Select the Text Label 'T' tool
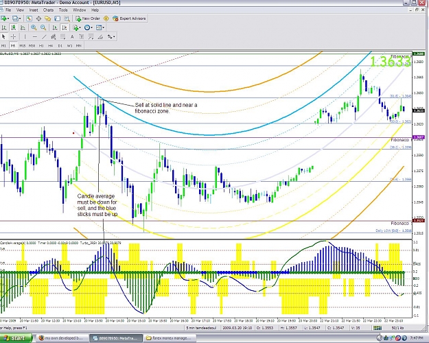This screenshot has height=343, width=429. tap(82, 36)
